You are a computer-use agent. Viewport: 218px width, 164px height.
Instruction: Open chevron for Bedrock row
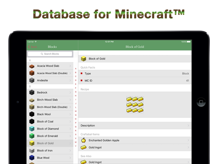pos(70,92)
